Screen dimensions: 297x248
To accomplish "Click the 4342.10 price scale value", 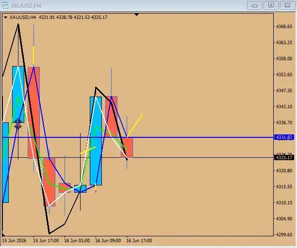I will pos(284,106).
